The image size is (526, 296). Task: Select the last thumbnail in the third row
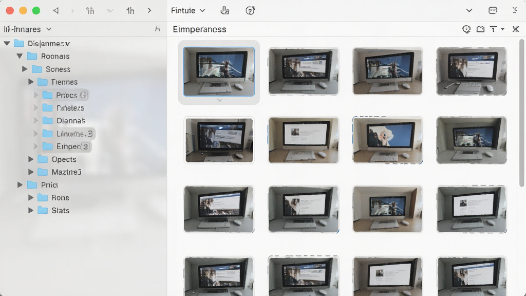click(x=472, y=209)
